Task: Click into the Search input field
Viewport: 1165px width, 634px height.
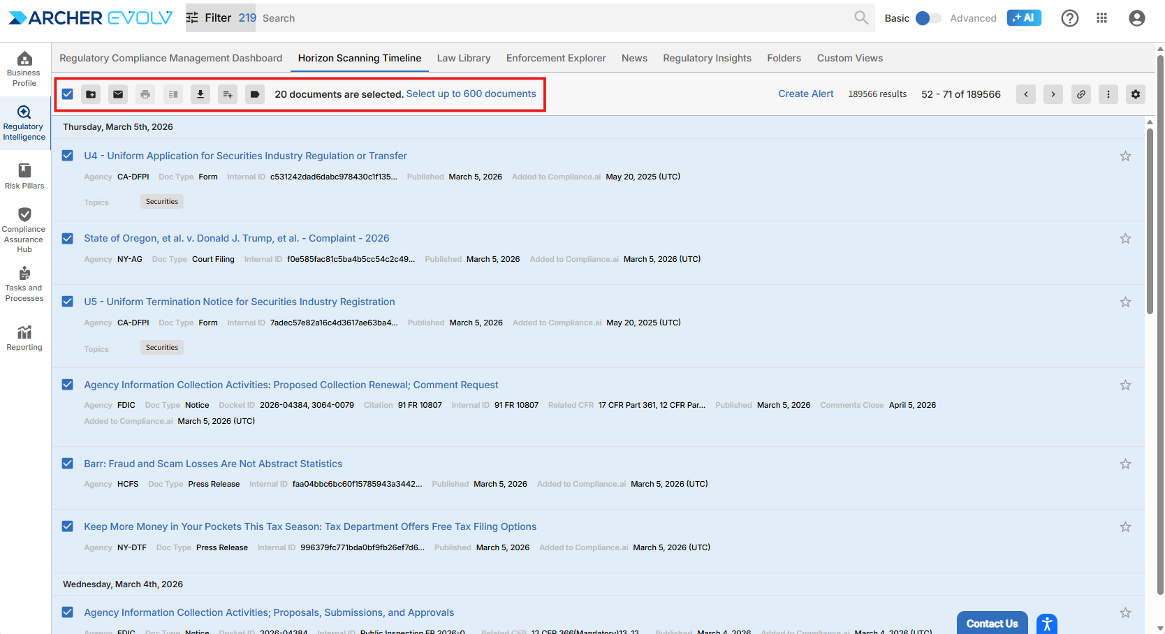Action: click(552, 18)
